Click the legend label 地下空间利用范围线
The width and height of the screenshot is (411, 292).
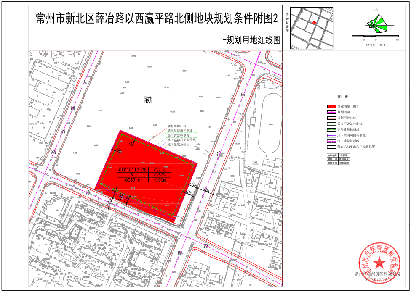coord(352,135)
